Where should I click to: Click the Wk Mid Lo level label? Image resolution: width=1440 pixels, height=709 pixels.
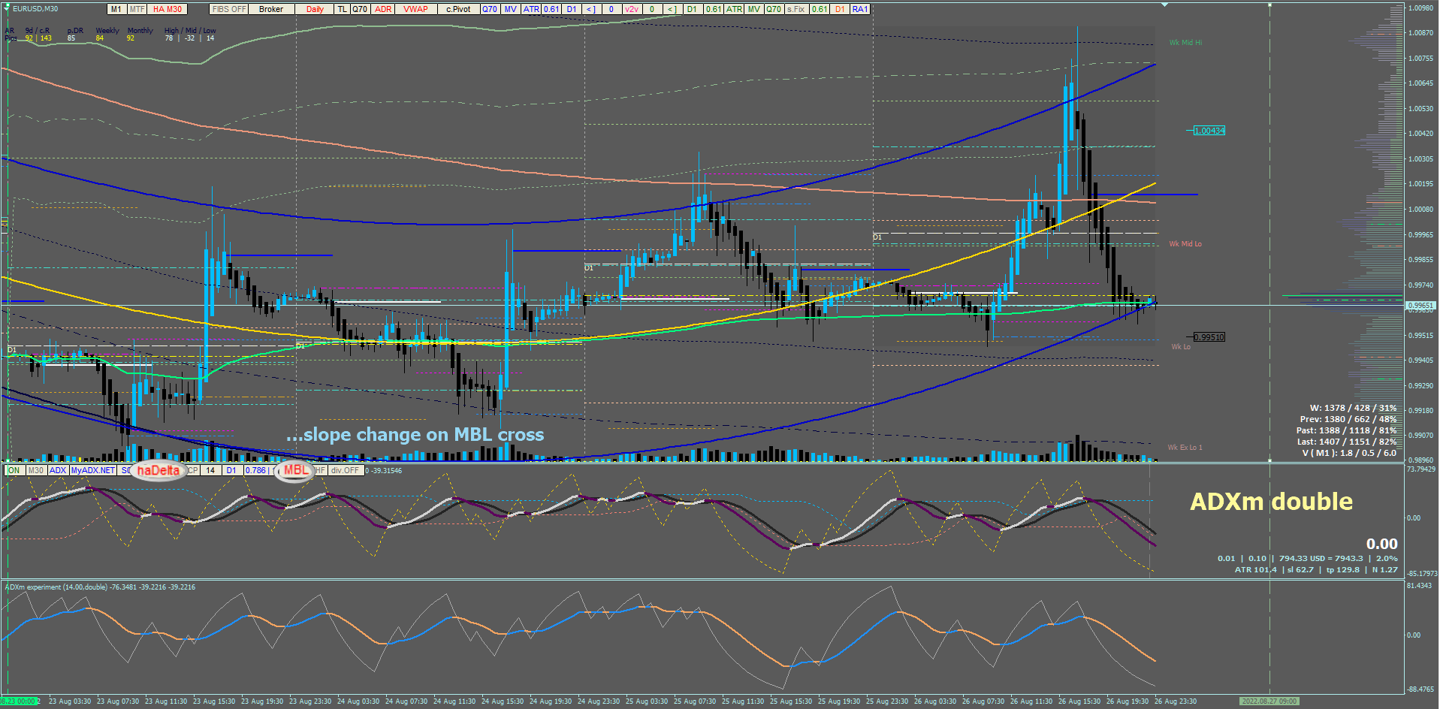click(x=1185, y=244)
